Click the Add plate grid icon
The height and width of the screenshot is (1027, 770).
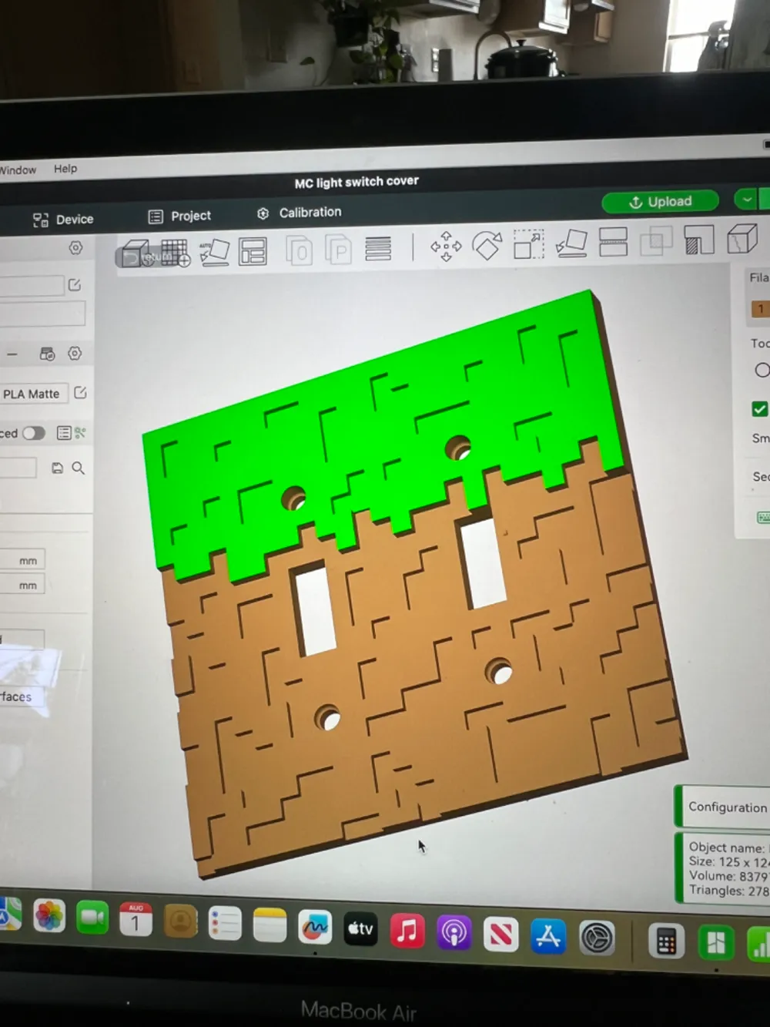pyautogui.click(x=176, y=253)
